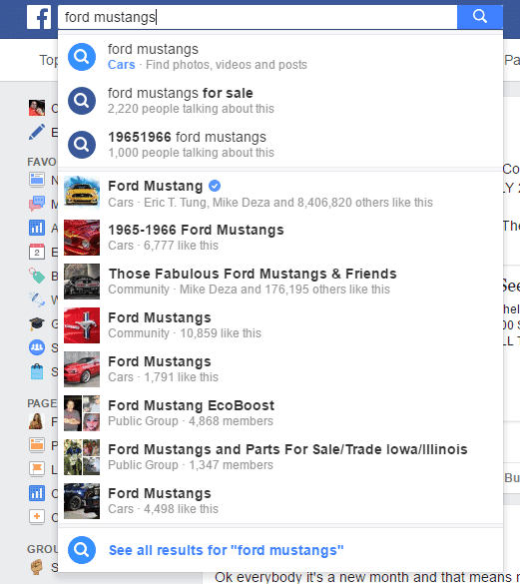Click the magnifier icon beside 'ford mustangs for sale'
This screenshot has height=584, width=520.
coord(82,101)
